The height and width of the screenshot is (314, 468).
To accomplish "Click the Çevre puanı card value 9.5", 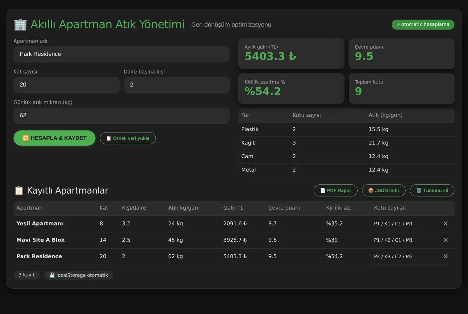I will (x=364, y=56).
